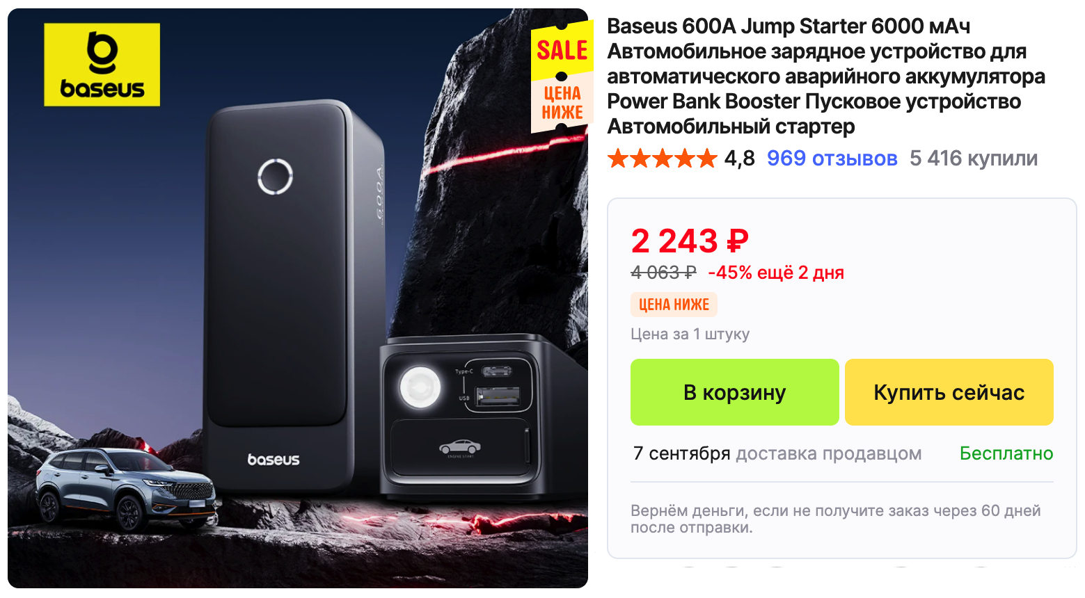Image resolution: width=1085 pixels, height=598 pixels.
Task: Click the Baseus 600A Jump Starter product title
Action: pyautogui.click(x=826, y=76)
